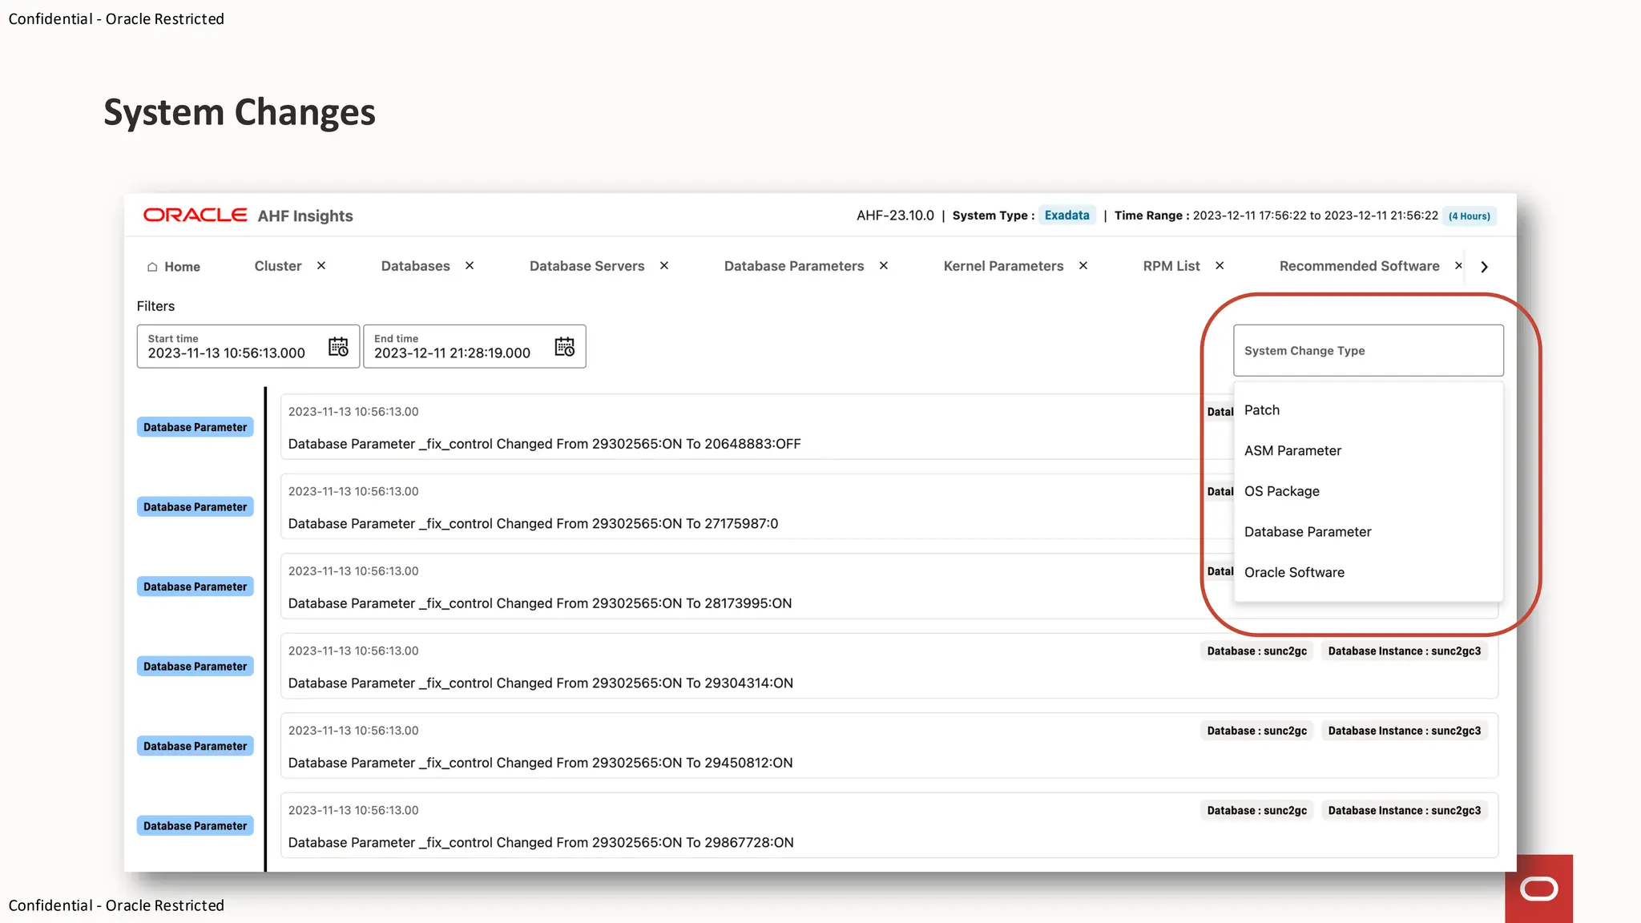Viewport: 1641px width, 923px height.
Task: Click Database : sunc2gc chip on 29450812 row
Action: [x=1256, y=731]
